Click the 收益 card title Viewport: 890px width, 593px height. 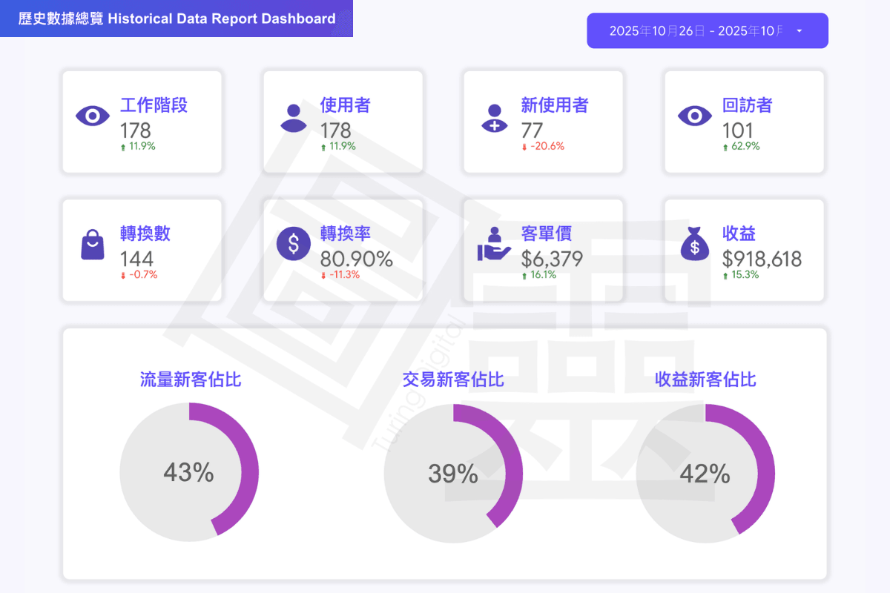click(739, 233)
